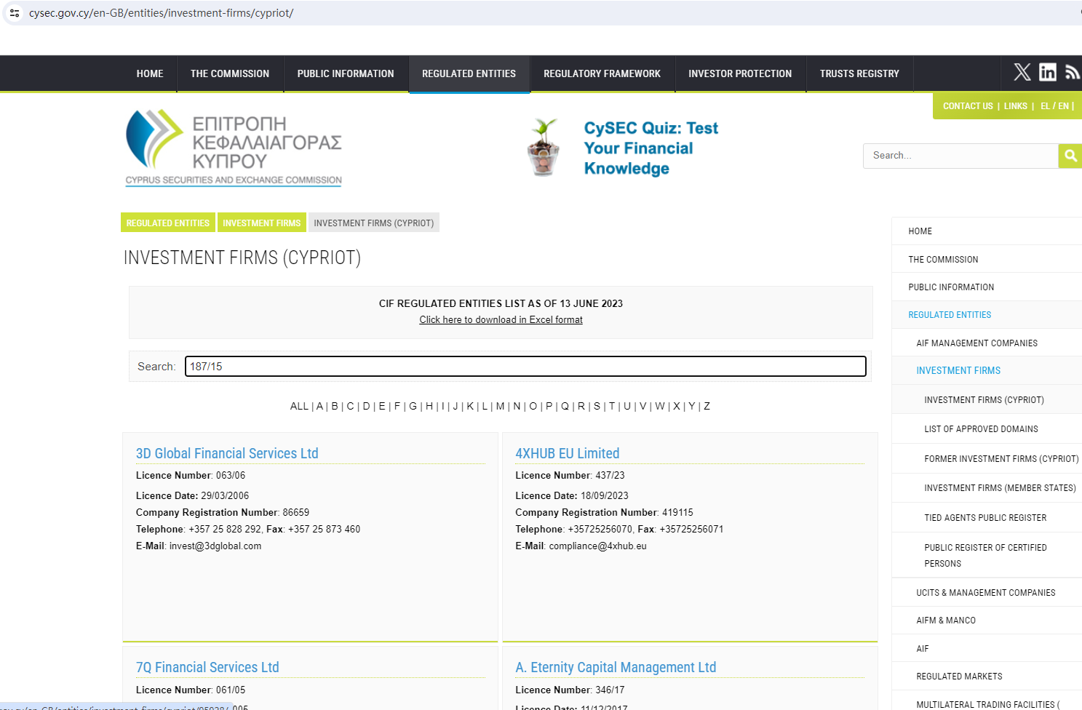Open the X (Twitter) social icon
The image size is (1082, 710).
click(x=1022, y=72)
